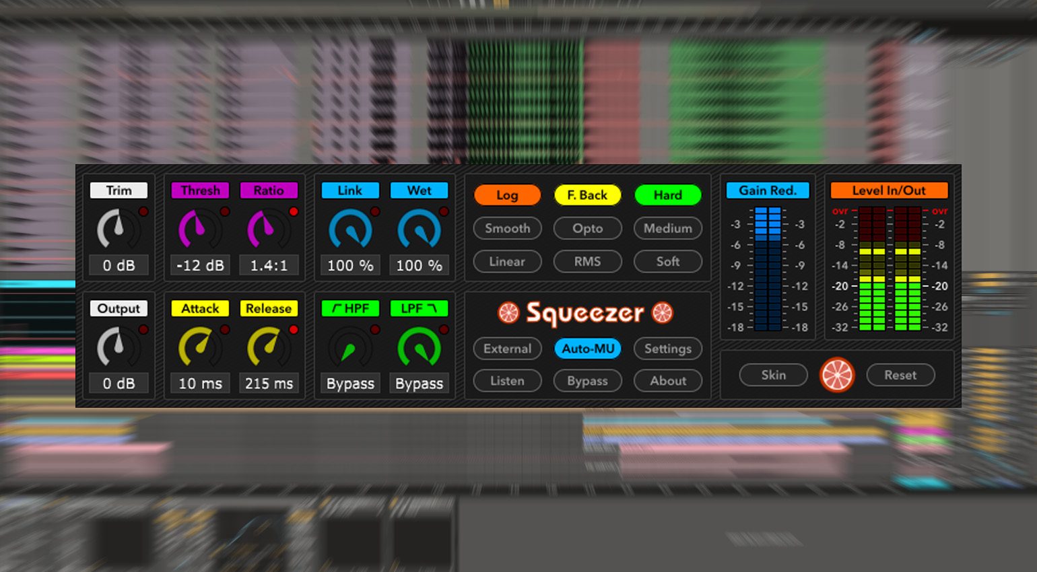Click the Reset button

tap(900, 375)
